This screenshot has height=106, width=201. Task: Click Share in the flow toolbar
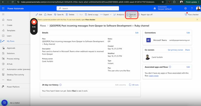point(48,15)
